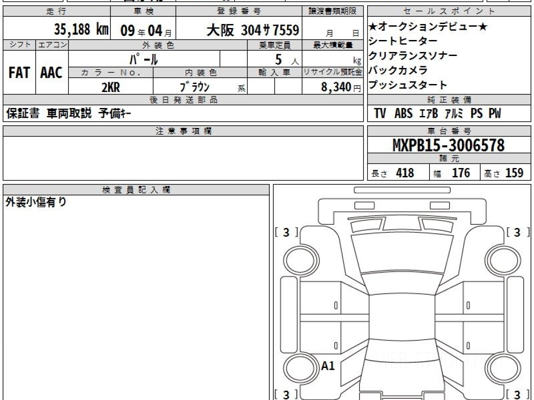Select registration number 大阪 304サ7559
Viewport: 534px width, 400px height.
[252, 30]
